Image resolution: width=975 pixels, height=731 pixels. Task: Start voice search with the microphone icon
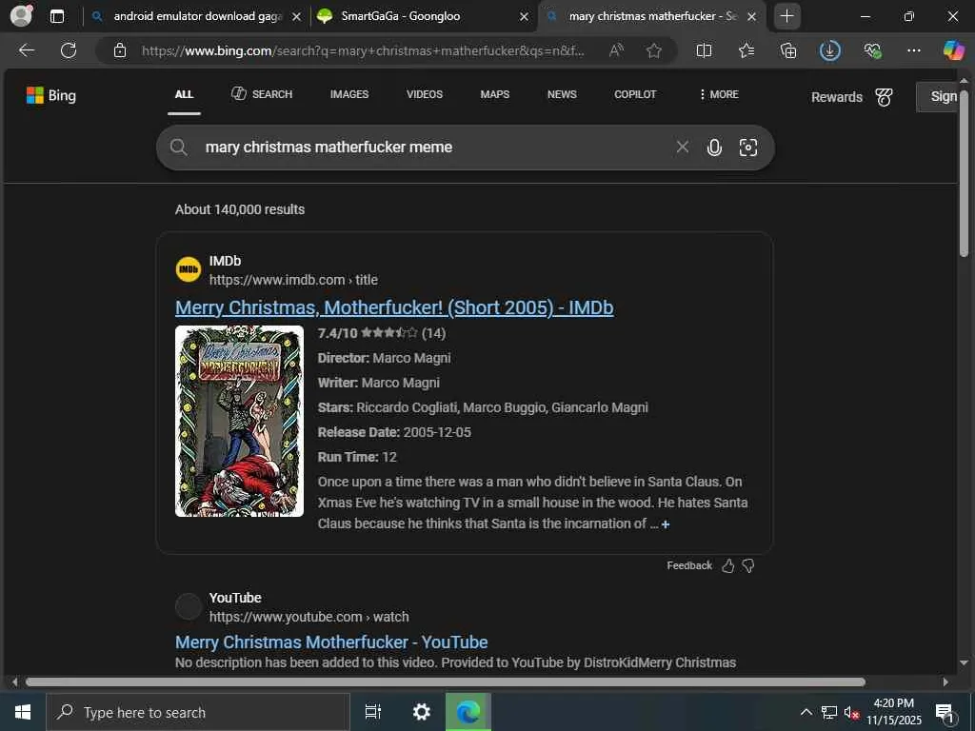click(714, 148)
